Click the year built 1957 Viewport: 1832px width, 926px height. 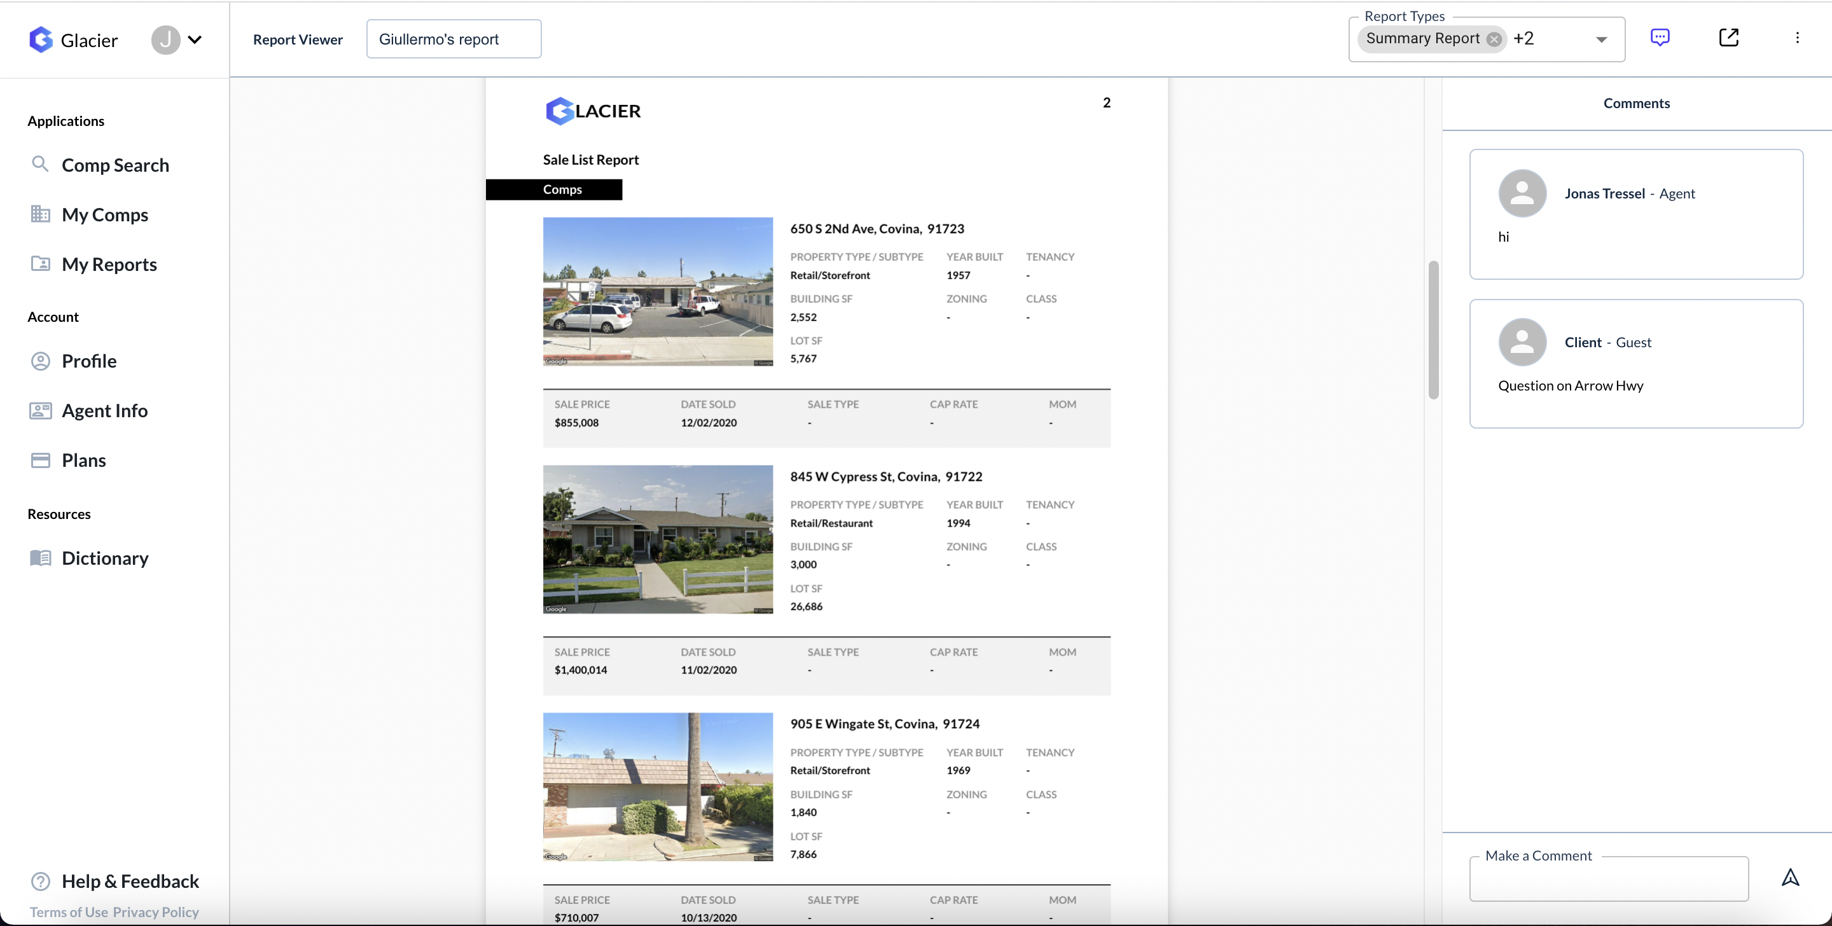click(x=958, y=275)
